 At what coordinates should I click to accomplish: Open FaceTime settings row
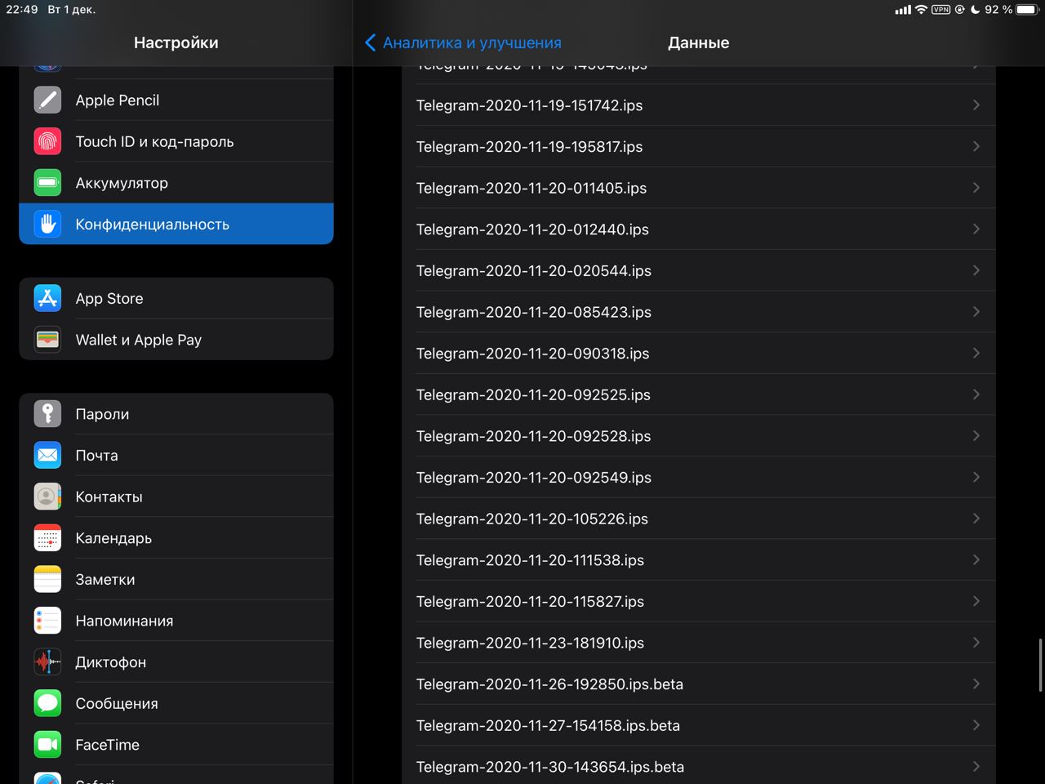click(176, 745)
